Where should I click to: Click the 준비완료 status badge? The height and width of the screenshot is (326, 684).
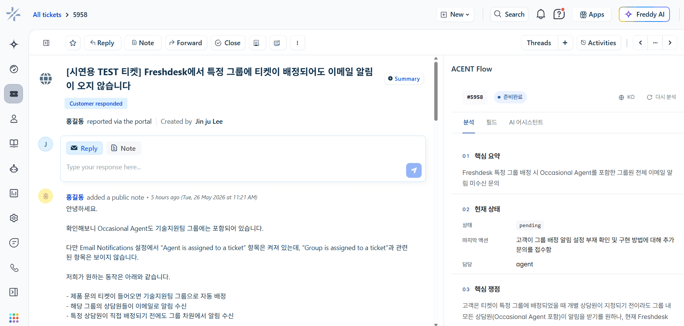[510, 97]
